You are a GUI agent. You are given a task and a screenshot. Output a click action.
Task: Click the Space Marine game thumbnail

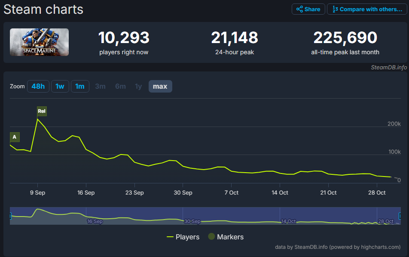pyautogui.click(x=40, y=42)
